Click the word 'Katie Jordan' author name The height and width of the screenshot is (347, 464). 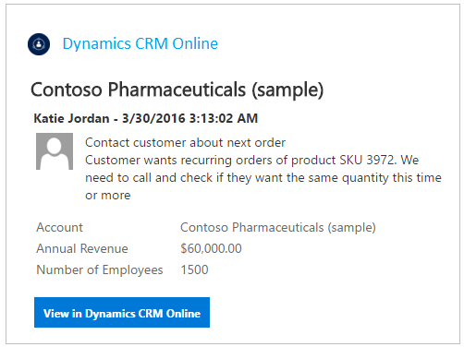pos(71,118)
